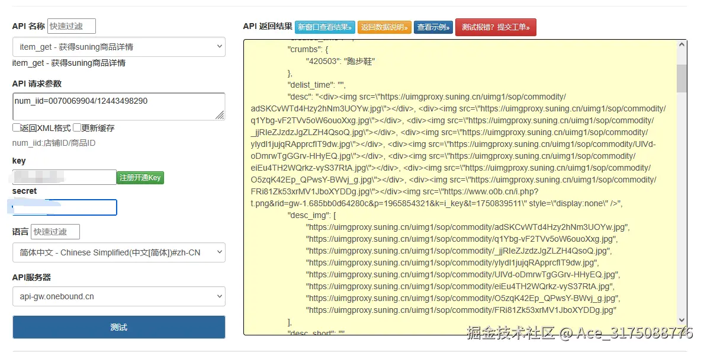Click the result panel scrollbar down arrow
Screen dimensions: 704x352
[682, 319]
